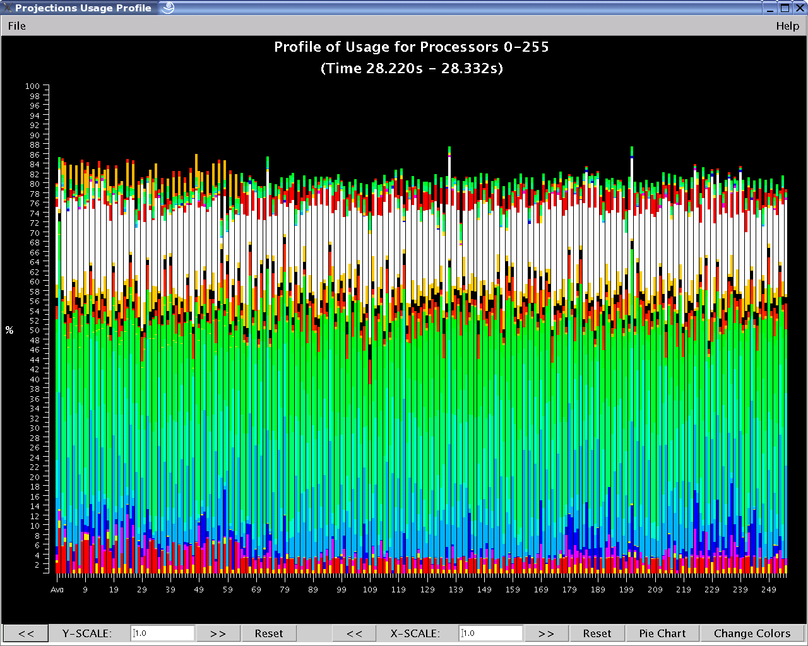The image size is (808, 646).
Task: Click the swirl icon beside the window title
Action: coord(168,8)
